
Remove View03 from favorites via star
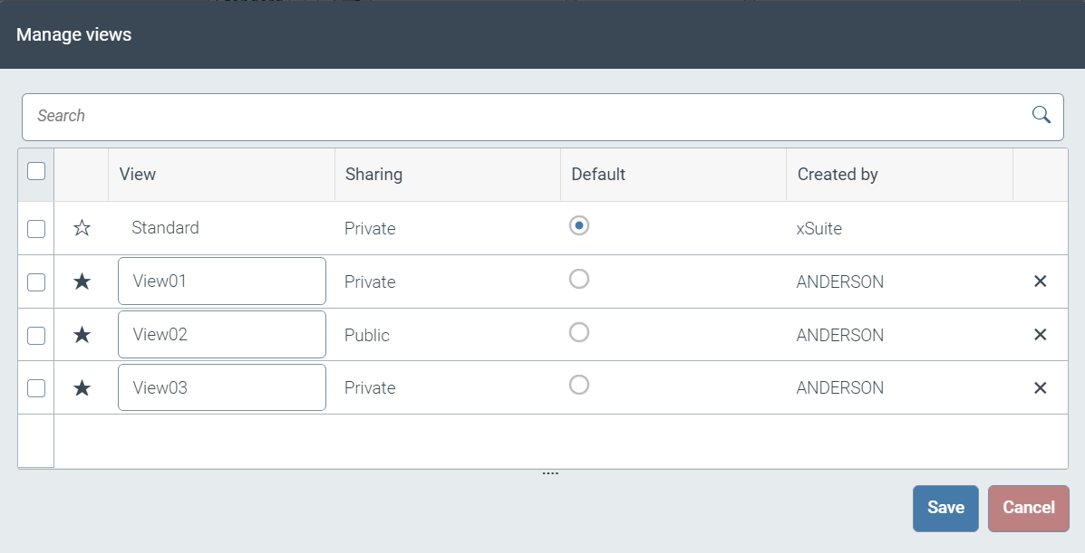coord(82,388)
